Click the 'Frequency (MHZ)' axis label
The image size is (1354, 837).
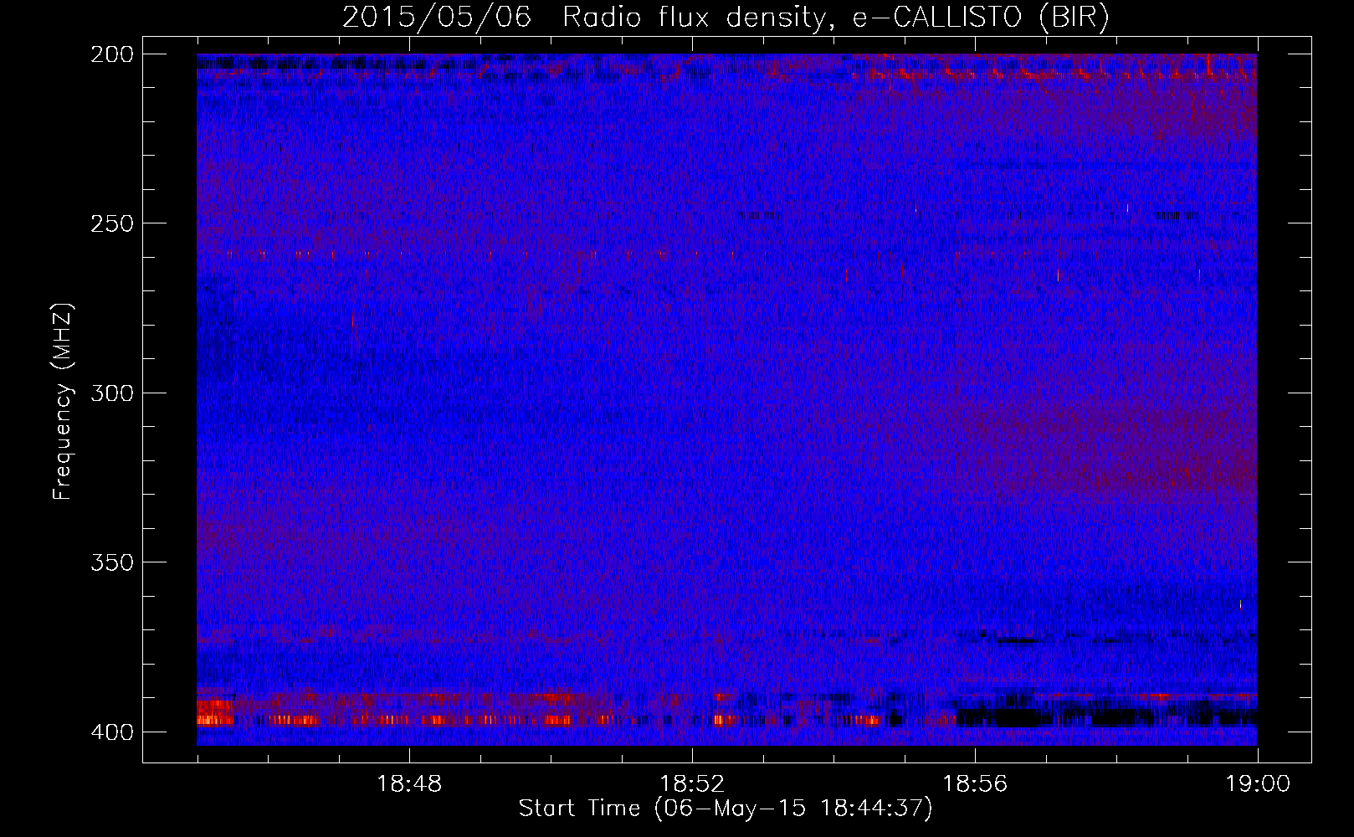click(63, 401)
